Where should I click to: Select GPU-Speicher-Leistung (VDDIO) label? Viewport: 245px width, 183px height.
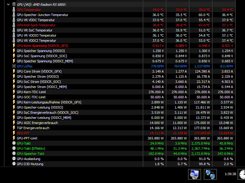tap(40, 107)
